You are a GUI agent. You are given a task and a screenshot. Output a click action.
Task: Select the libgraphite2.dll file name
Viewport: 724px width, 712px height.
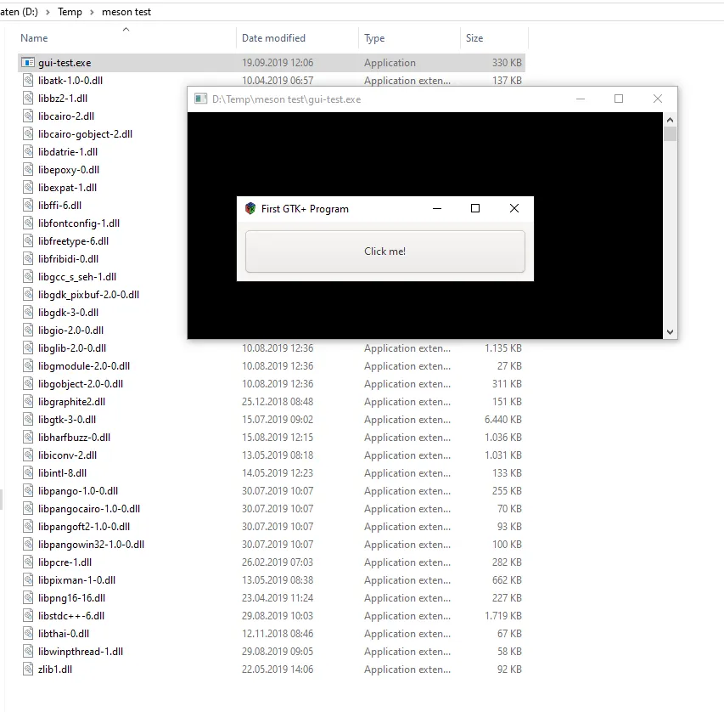[71, 402]
